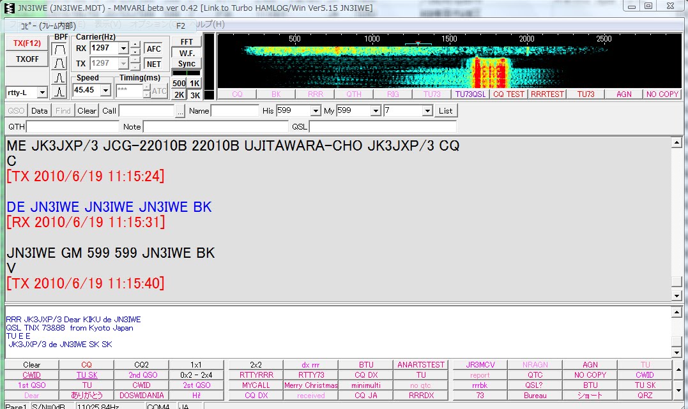
Task: Click the up arrow of TX text box scrollbar
Action: click(x=677, y=312)
